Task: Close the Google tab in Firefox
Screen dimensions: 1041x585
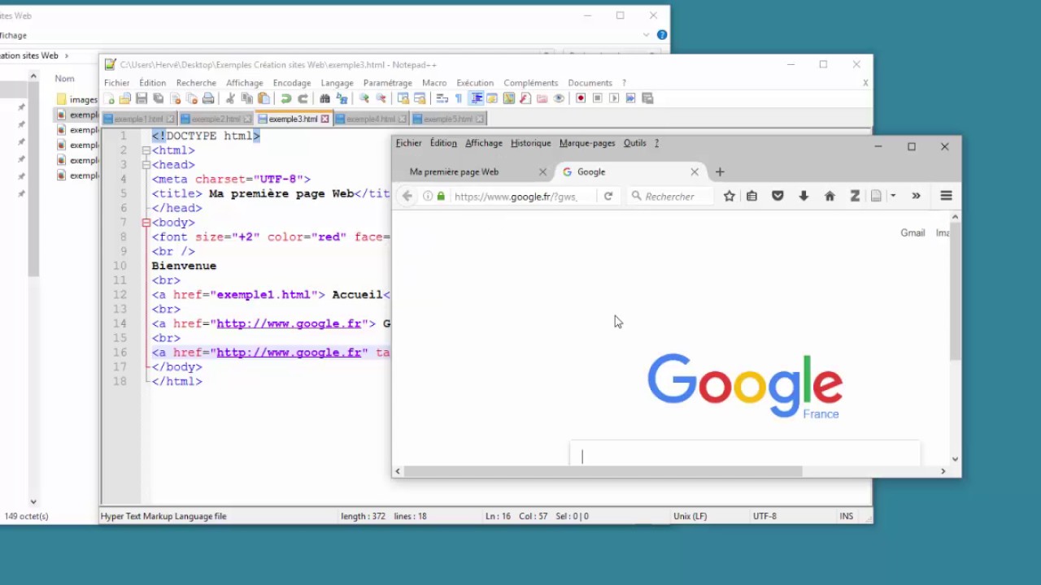Action: (695, 171)
